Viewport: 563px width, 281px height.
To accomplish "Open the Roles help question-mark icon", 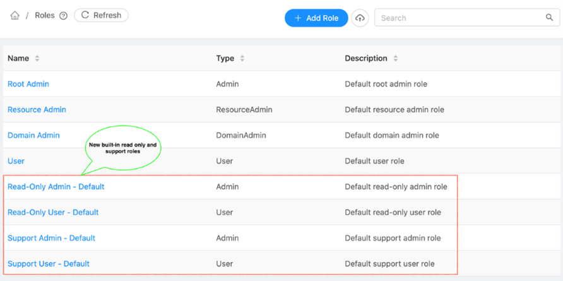I will click(63, 16).
